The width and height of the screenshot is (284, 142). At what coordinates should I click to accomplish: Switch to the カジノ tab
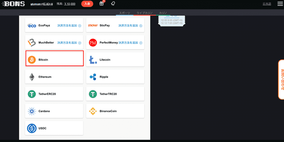(163, 13)
